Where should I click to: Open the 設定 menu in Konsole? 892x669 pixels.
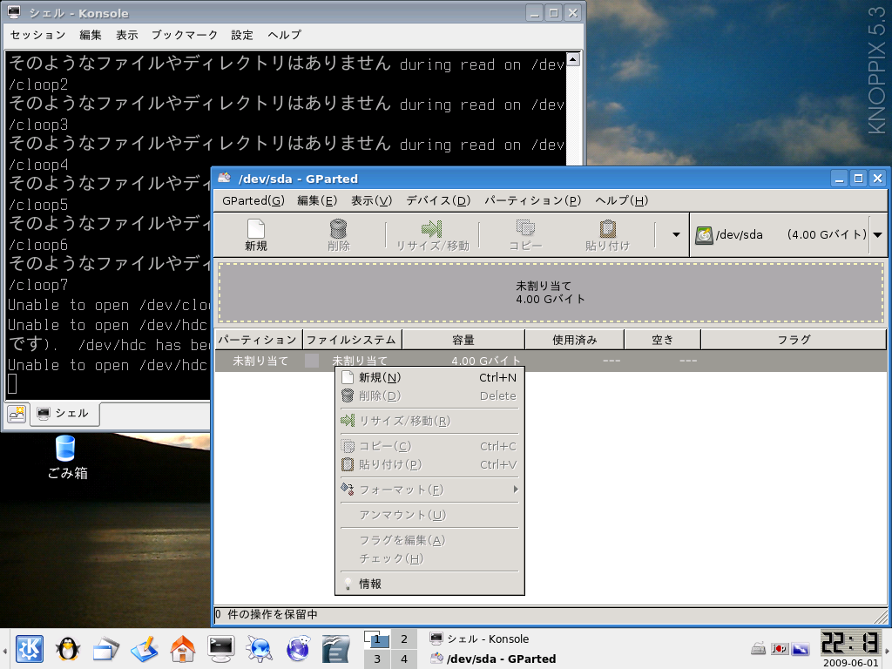[x=242, y=35]
